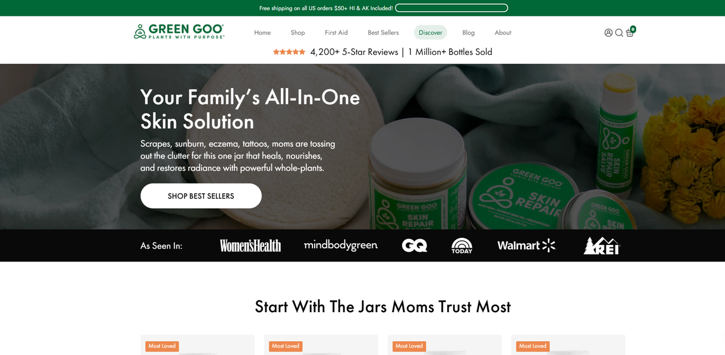The width and height of the screenshot is (725, 355).
Task: Go to First Aid page
Action: pos(336,33)
